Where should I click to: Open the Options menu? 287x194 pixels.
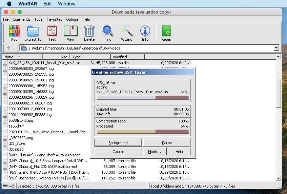(x=73, y=19)
